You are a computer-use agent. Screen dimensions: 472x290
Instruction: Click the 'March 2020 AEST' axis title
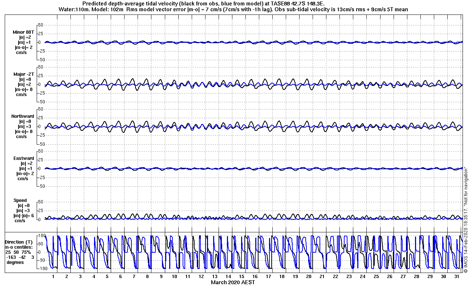pos(233,282)
